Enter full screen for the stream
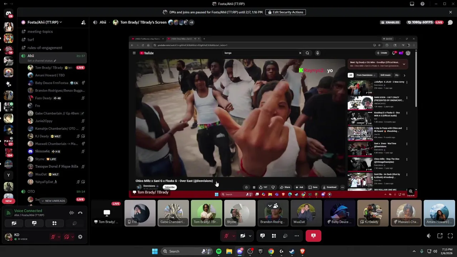Image resolution: width=457 pixels, height=257 pixels. click(x=450, y=236)
